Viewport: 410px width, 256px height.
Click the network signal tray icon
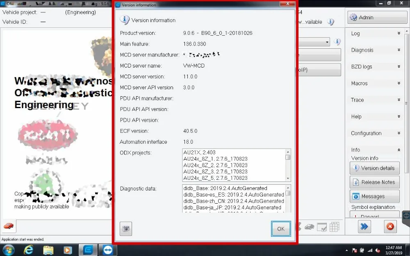(x=370, y=251)
